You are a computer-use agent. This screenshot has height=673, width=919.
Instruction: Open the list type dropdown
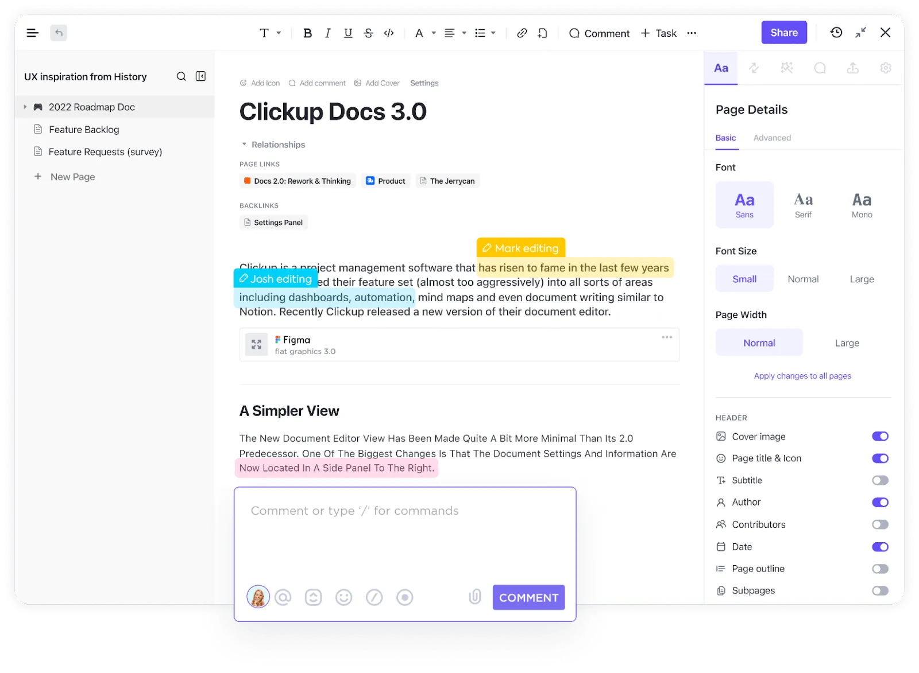tap(485, 33)
